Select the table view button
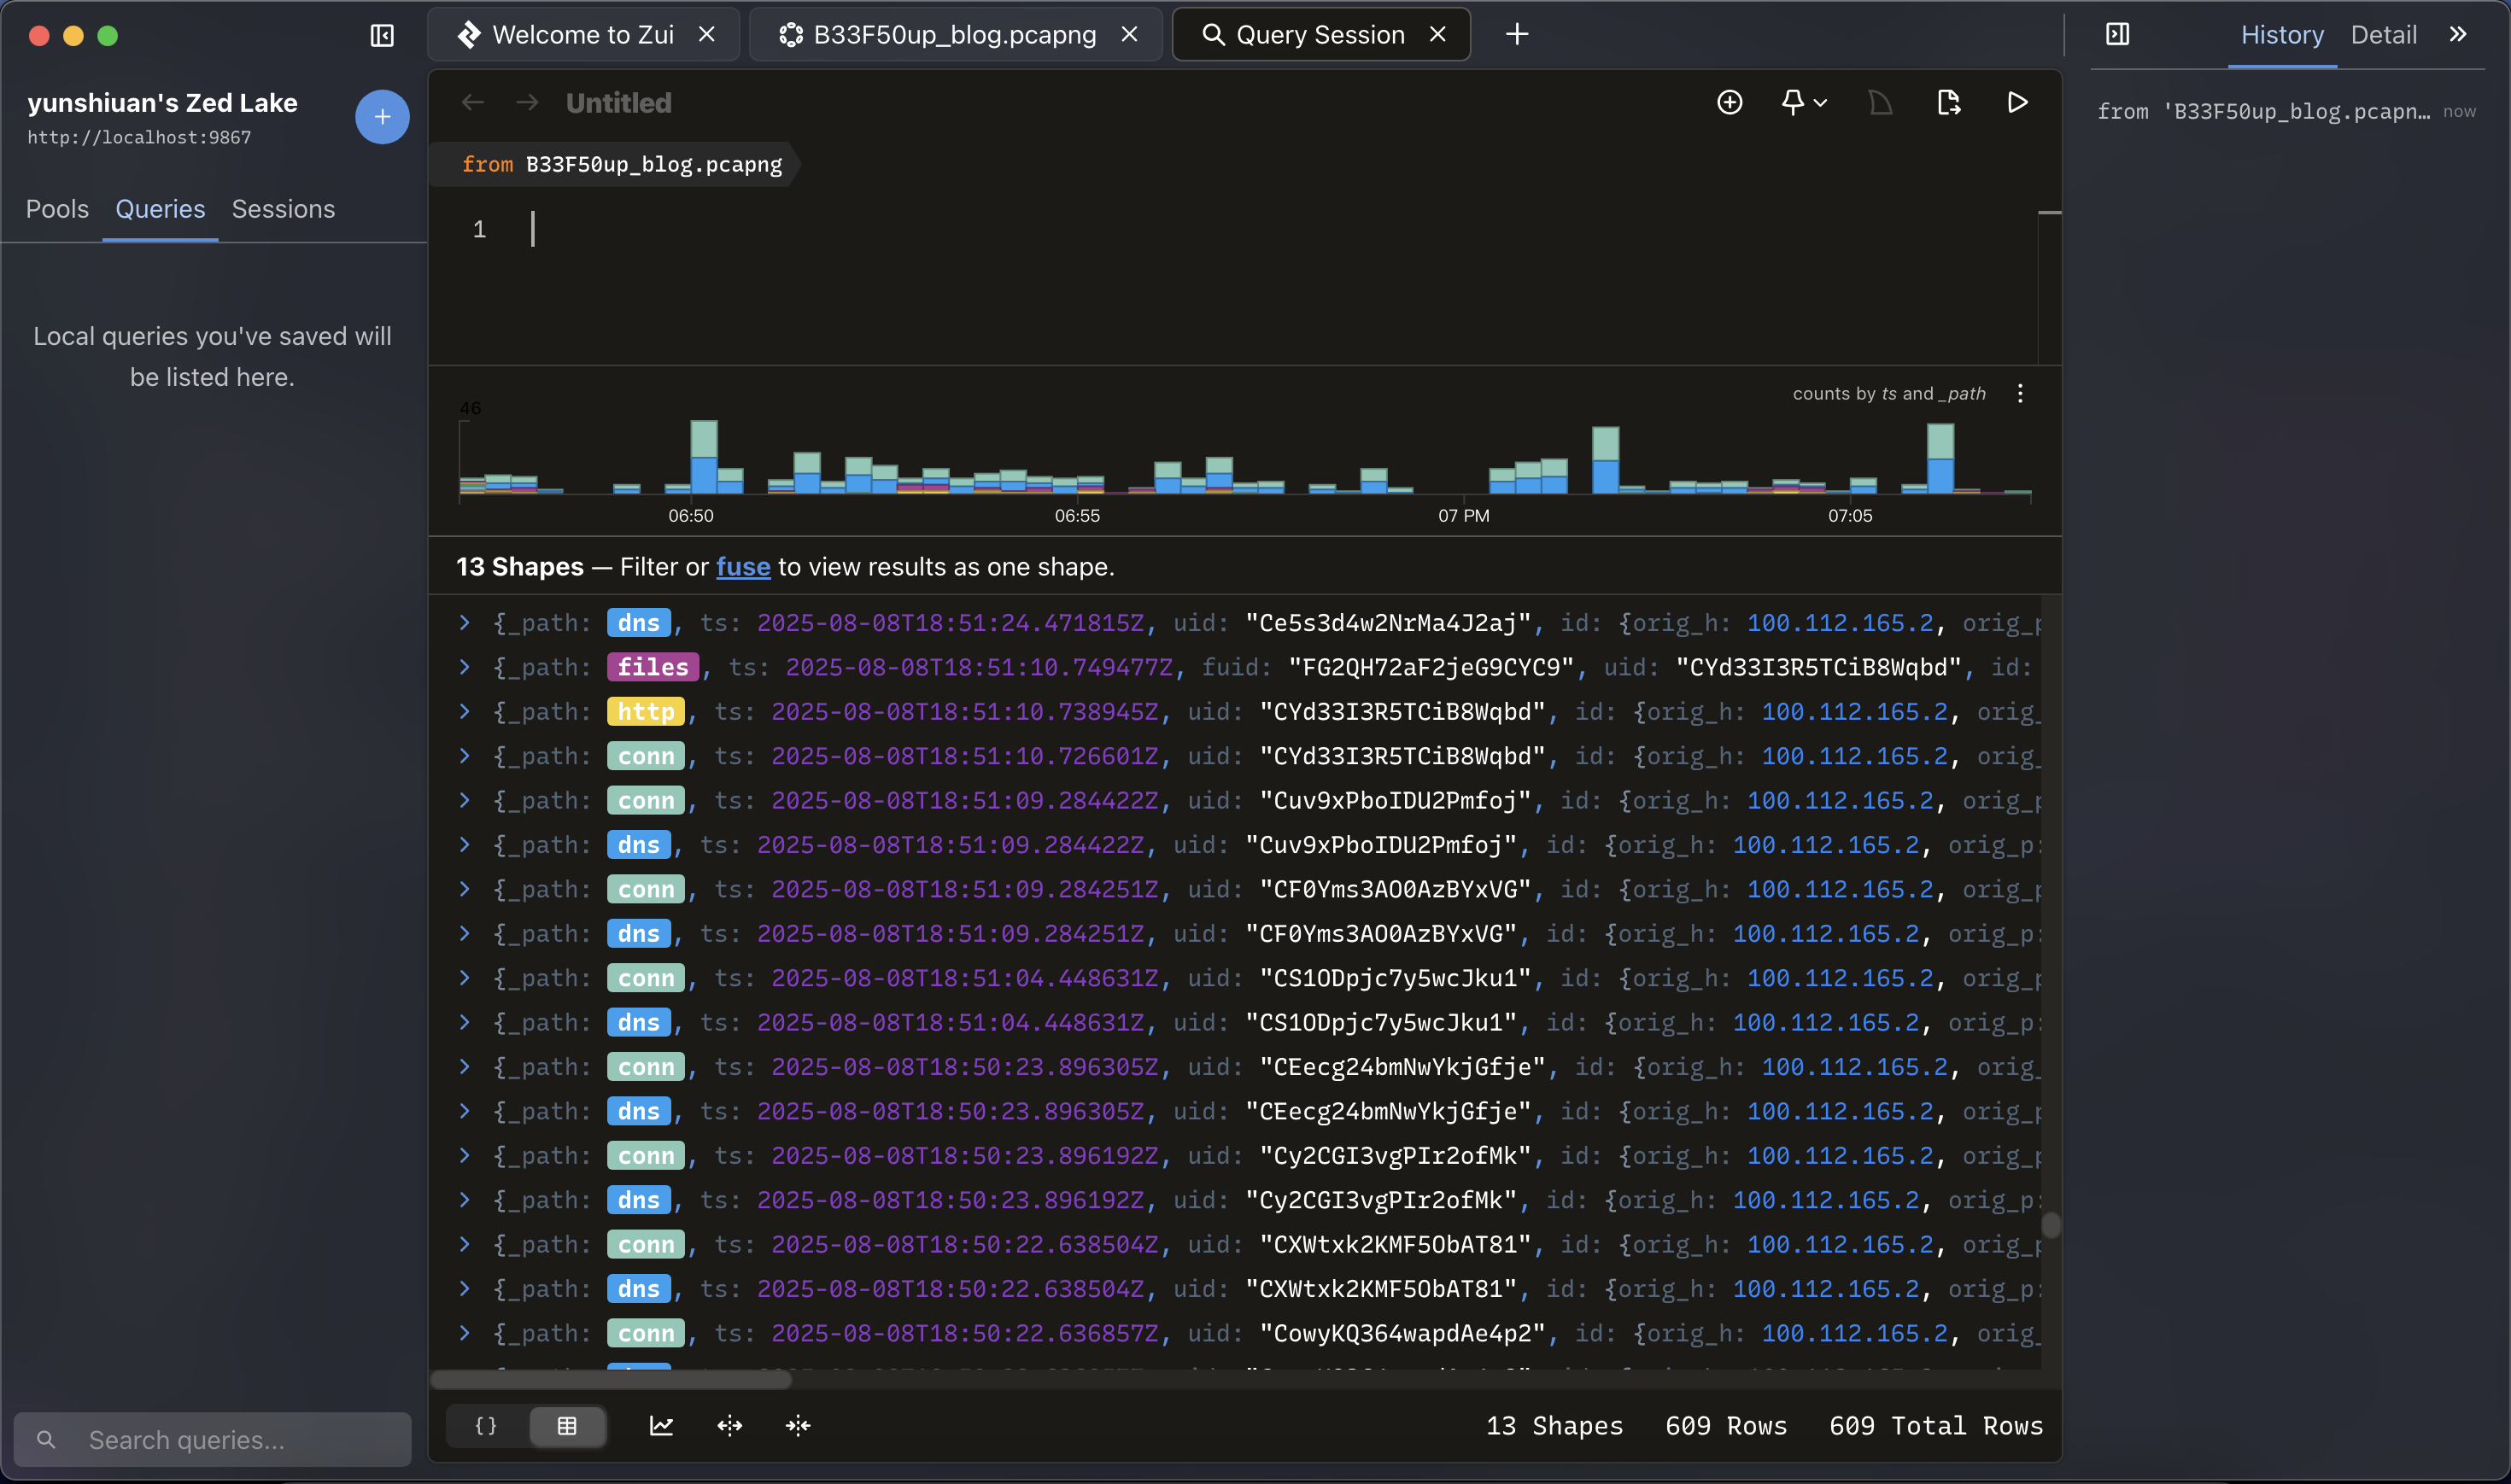 (567, 1426)
